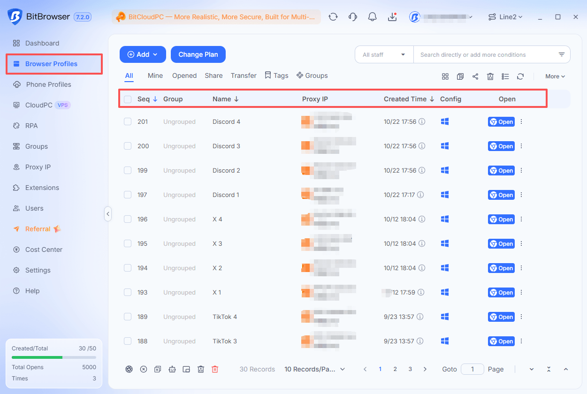Open customer support headset icon

click(353, 17)
